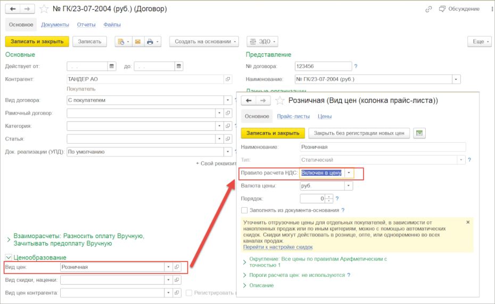The image size is (495, 304).
Task: Click the email envelope icon in toolbar
Action: [138, 42]
